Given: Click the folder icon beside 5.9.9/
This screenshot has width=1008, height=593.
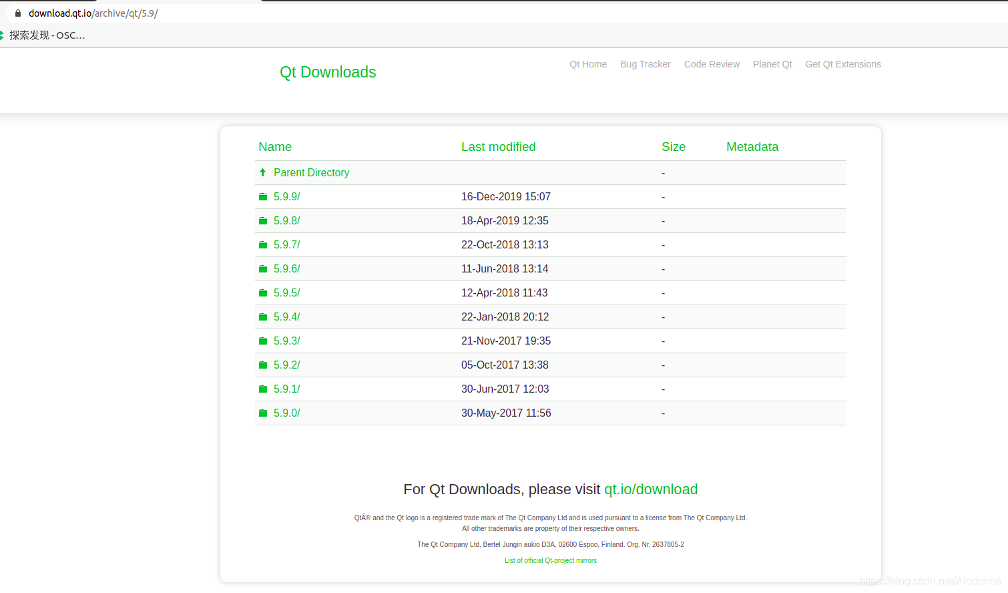Looking at the screenshot, I should 263,197.
